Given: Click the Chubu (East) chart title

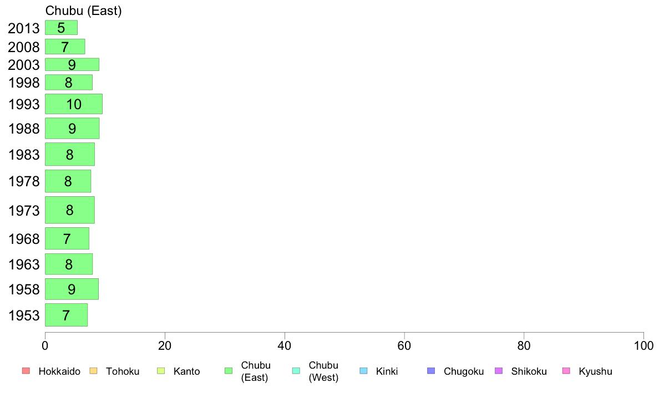Looking at the screenshot, I should pos(84,11).
